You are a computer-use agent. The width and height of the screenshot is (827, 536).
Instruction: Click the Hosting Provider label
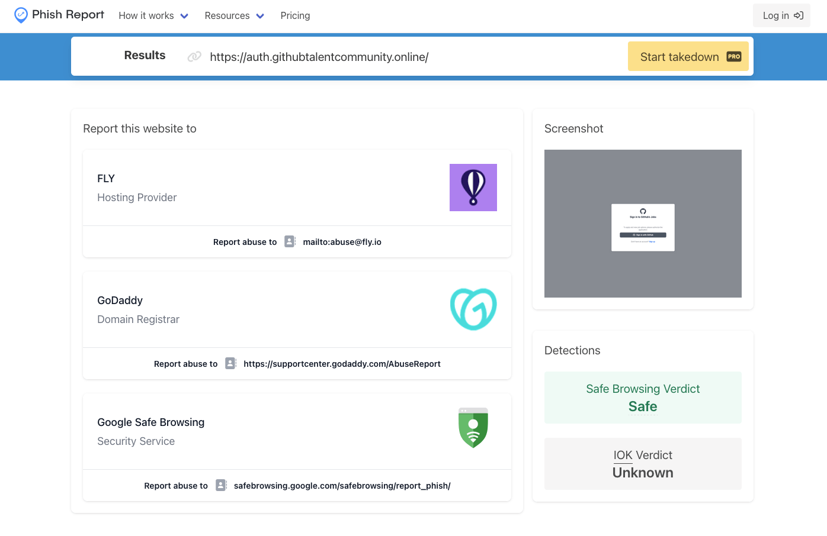(x=137, y=198)
